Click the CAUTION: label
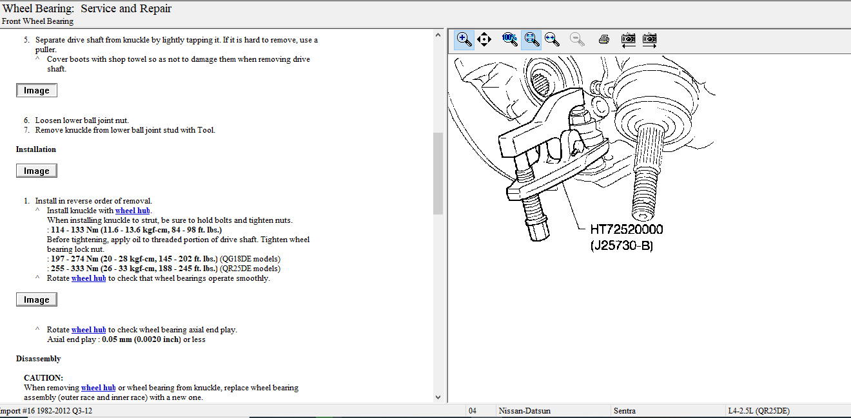 tap(43, 378)
